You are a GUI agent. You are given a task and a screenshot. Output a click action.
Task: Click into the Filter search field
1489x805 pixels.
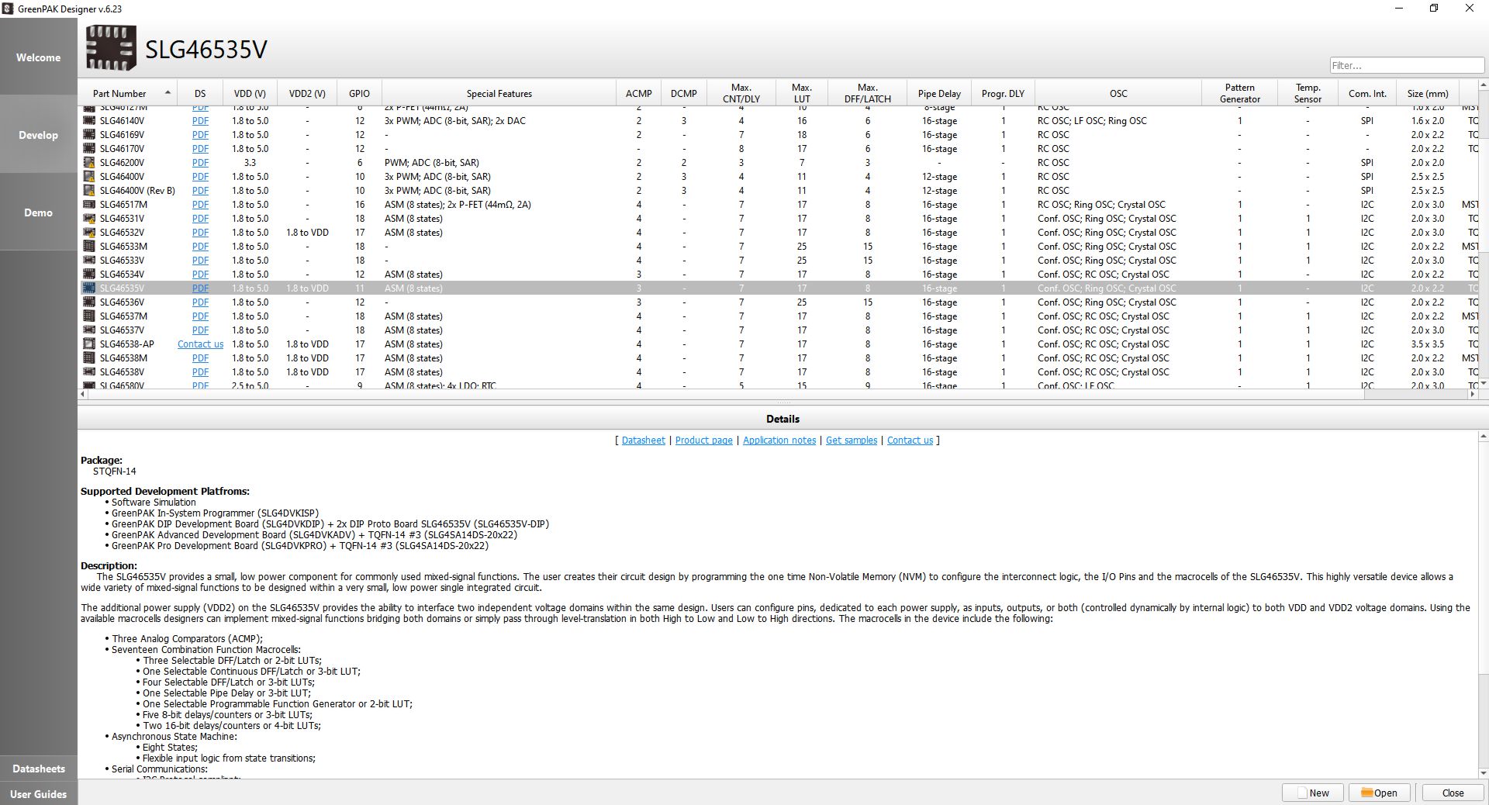1406,66
